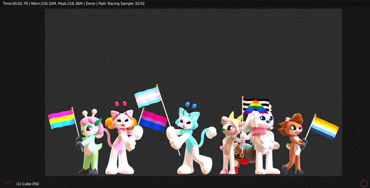Click the "Time:00:02.79" render status text
The width and height of the screenshot is (370, 188).
pyautogui.click(x=15, y=4)
